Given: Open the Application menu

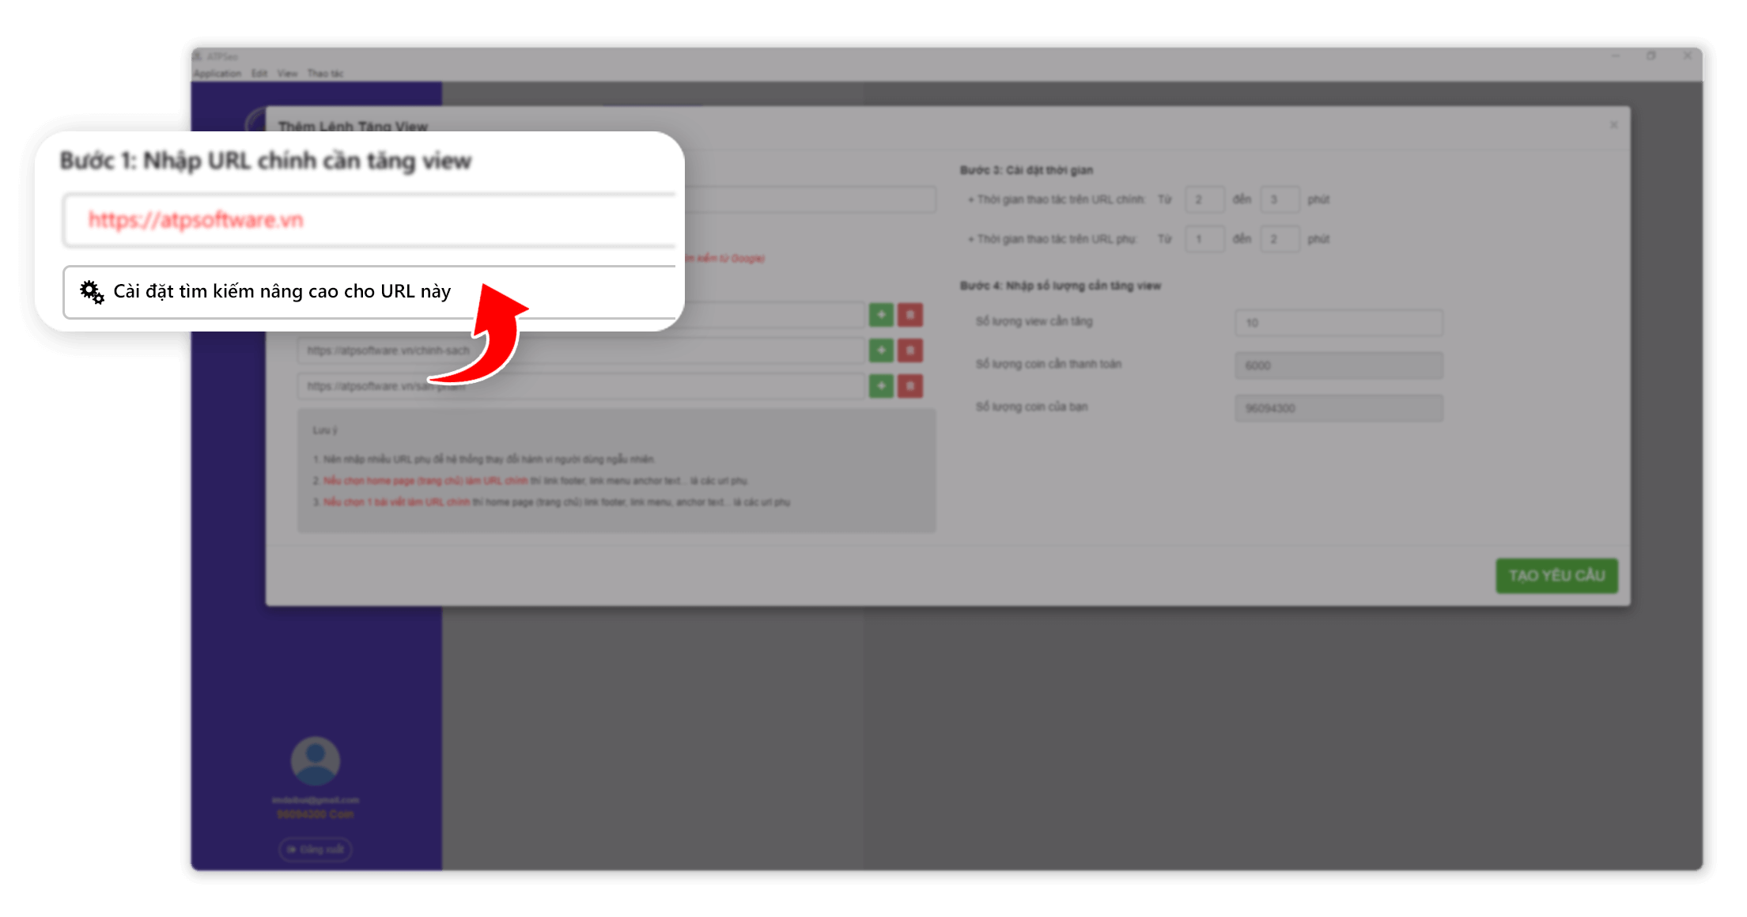Looking at the screenshot, I should pyautogui.click(x=217, y=74).
